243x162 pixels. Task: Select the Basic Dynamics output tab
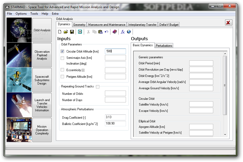[143, 45]
